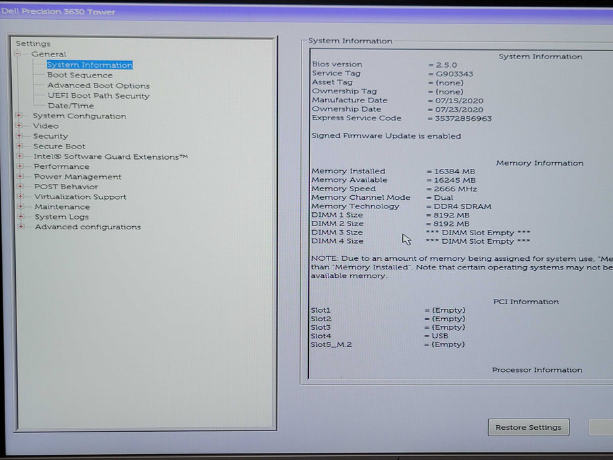This screenshot has height=460, width=613.
Task: Select the Maintenance category
Action: pos(62,207)
